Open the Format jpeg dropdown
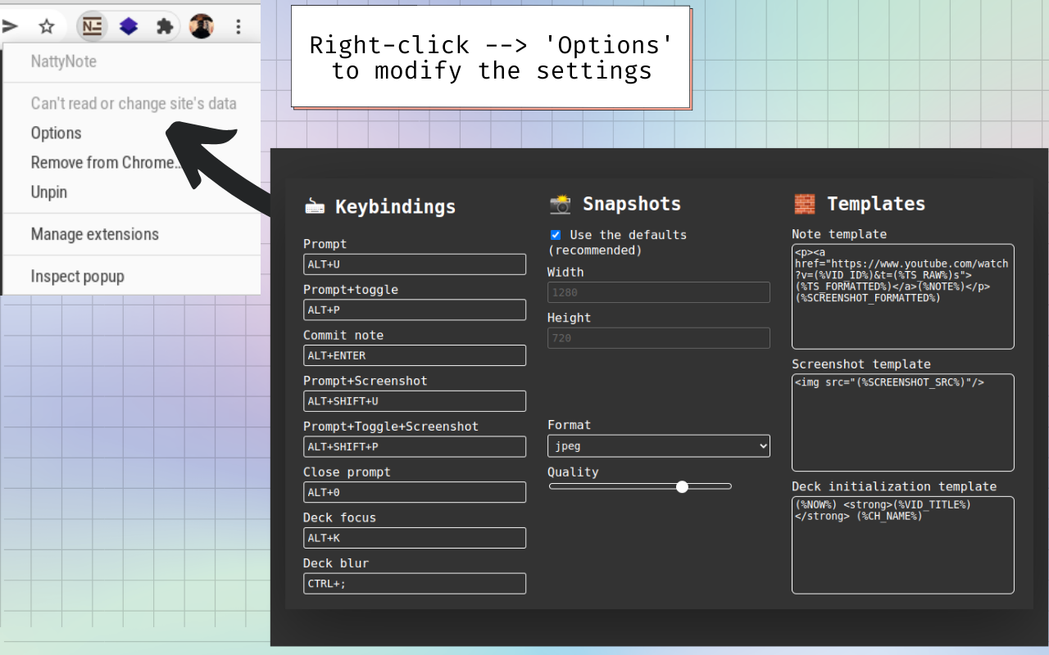This screenshot has width=1049, height=655. (x=659, y=446)
